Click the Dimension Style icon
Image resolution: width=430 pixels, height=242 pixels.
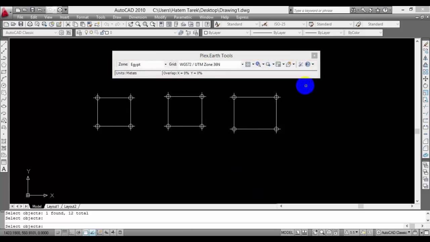point(265,24)
